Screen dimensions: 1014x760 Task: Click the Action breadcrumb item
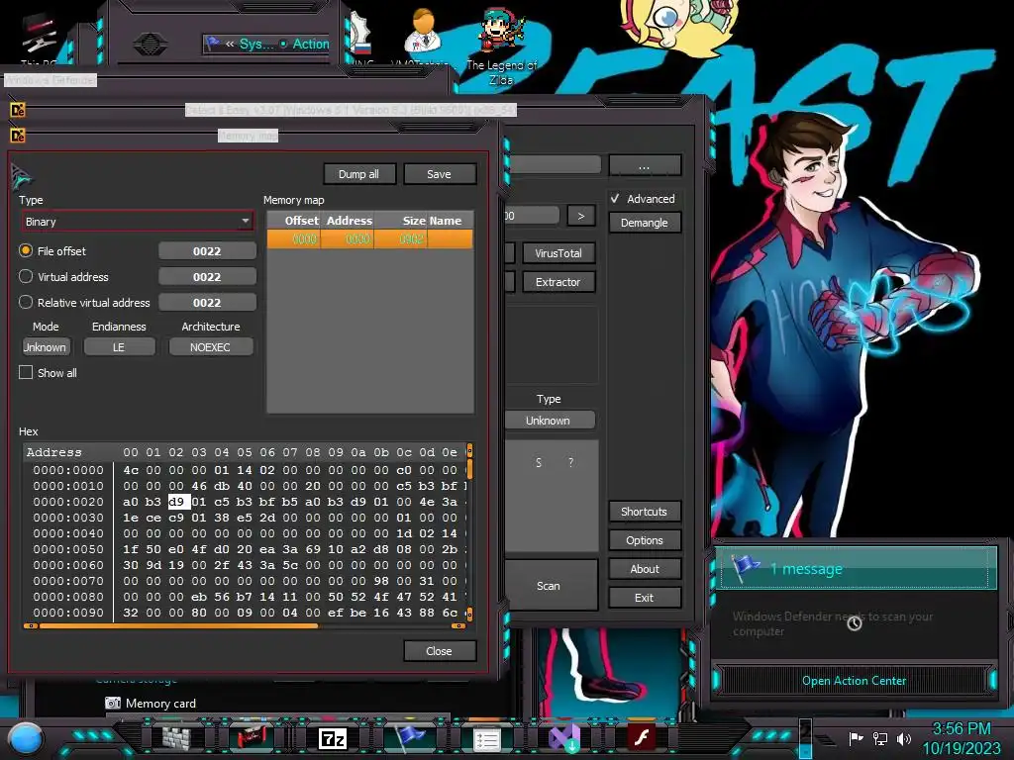(x=311, y=44)
